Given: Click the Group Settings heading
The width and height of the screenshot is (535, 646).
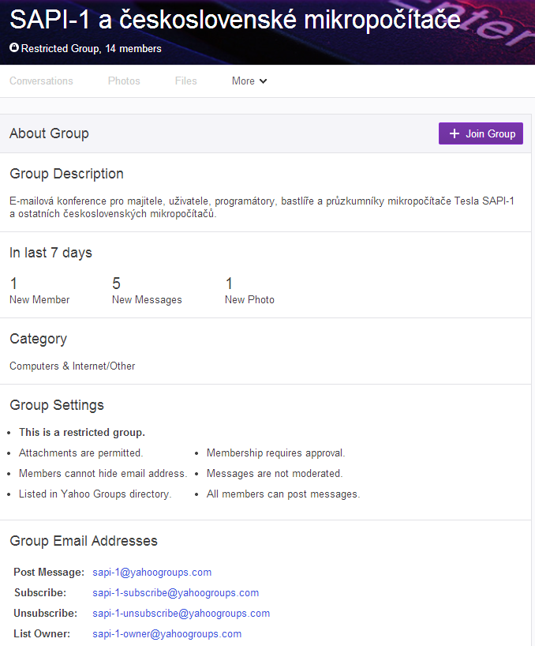Looking at the screenshot, I should [x=56, y=405].
